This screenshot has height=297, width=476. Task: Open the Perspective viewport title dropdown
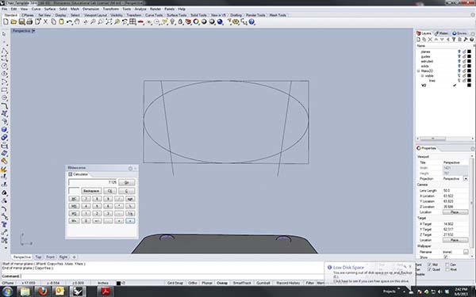33,31
